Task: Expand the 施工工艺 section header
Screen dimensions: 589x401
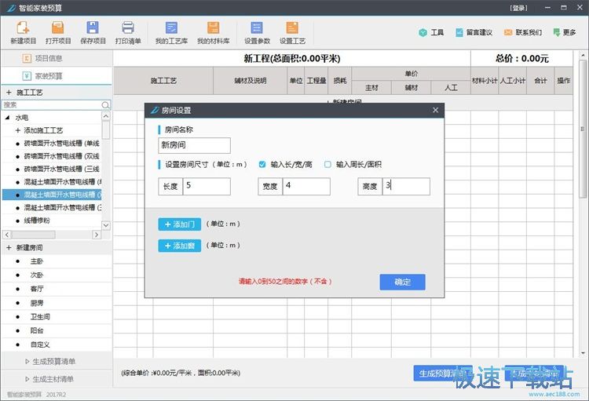Action: pos(9,93)
